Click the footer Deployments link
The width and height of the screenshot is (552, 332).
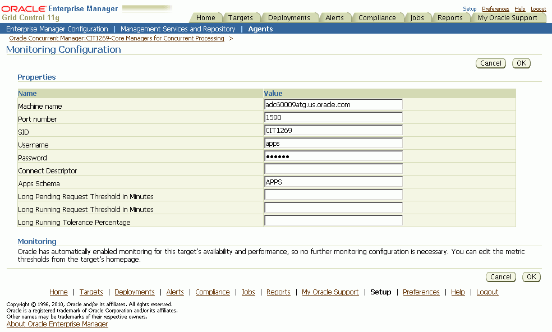click(135, 292)
